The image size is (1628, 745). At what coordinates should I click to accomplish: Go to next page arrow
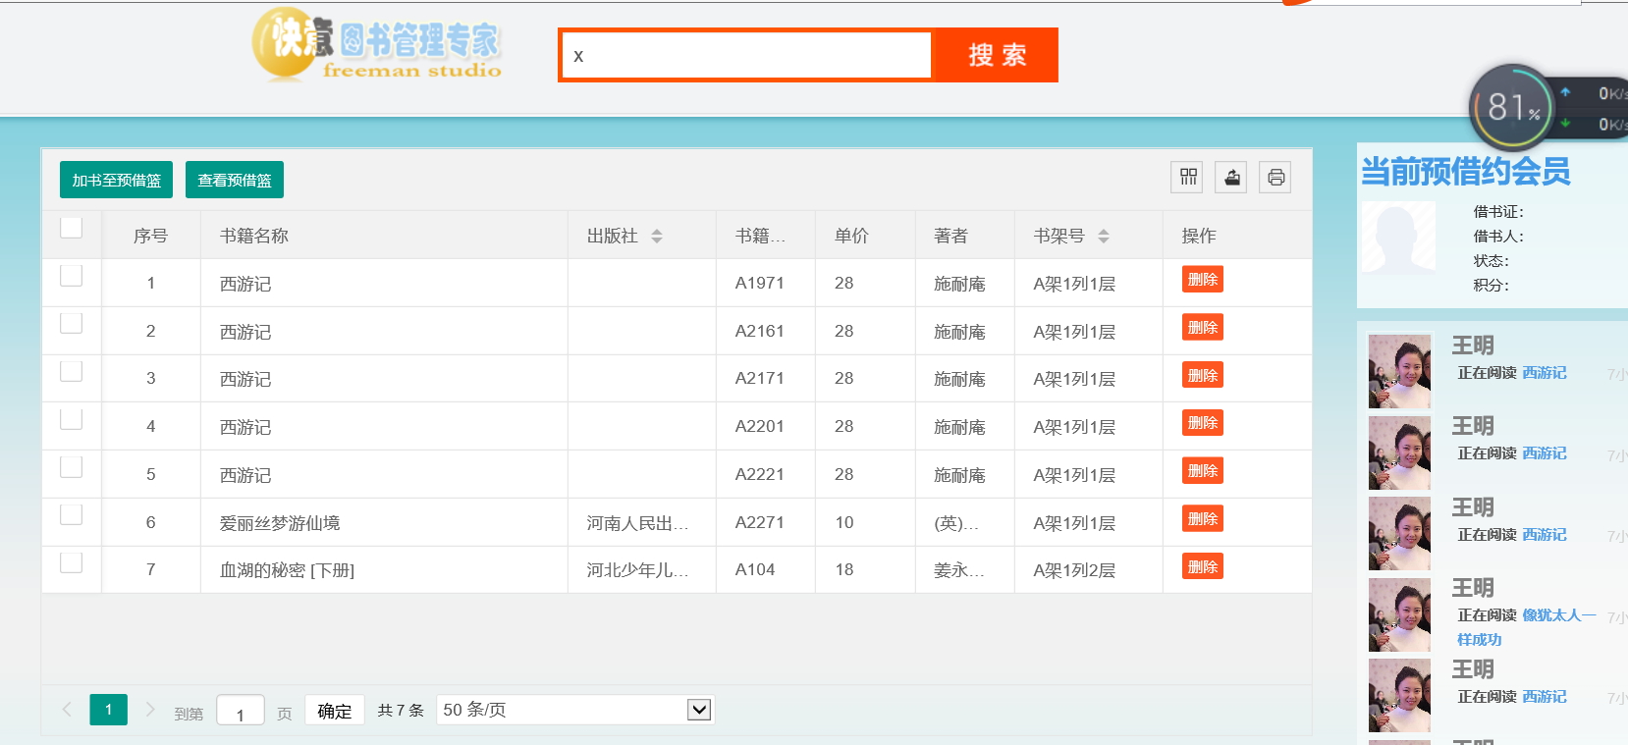tap(150, 709)
